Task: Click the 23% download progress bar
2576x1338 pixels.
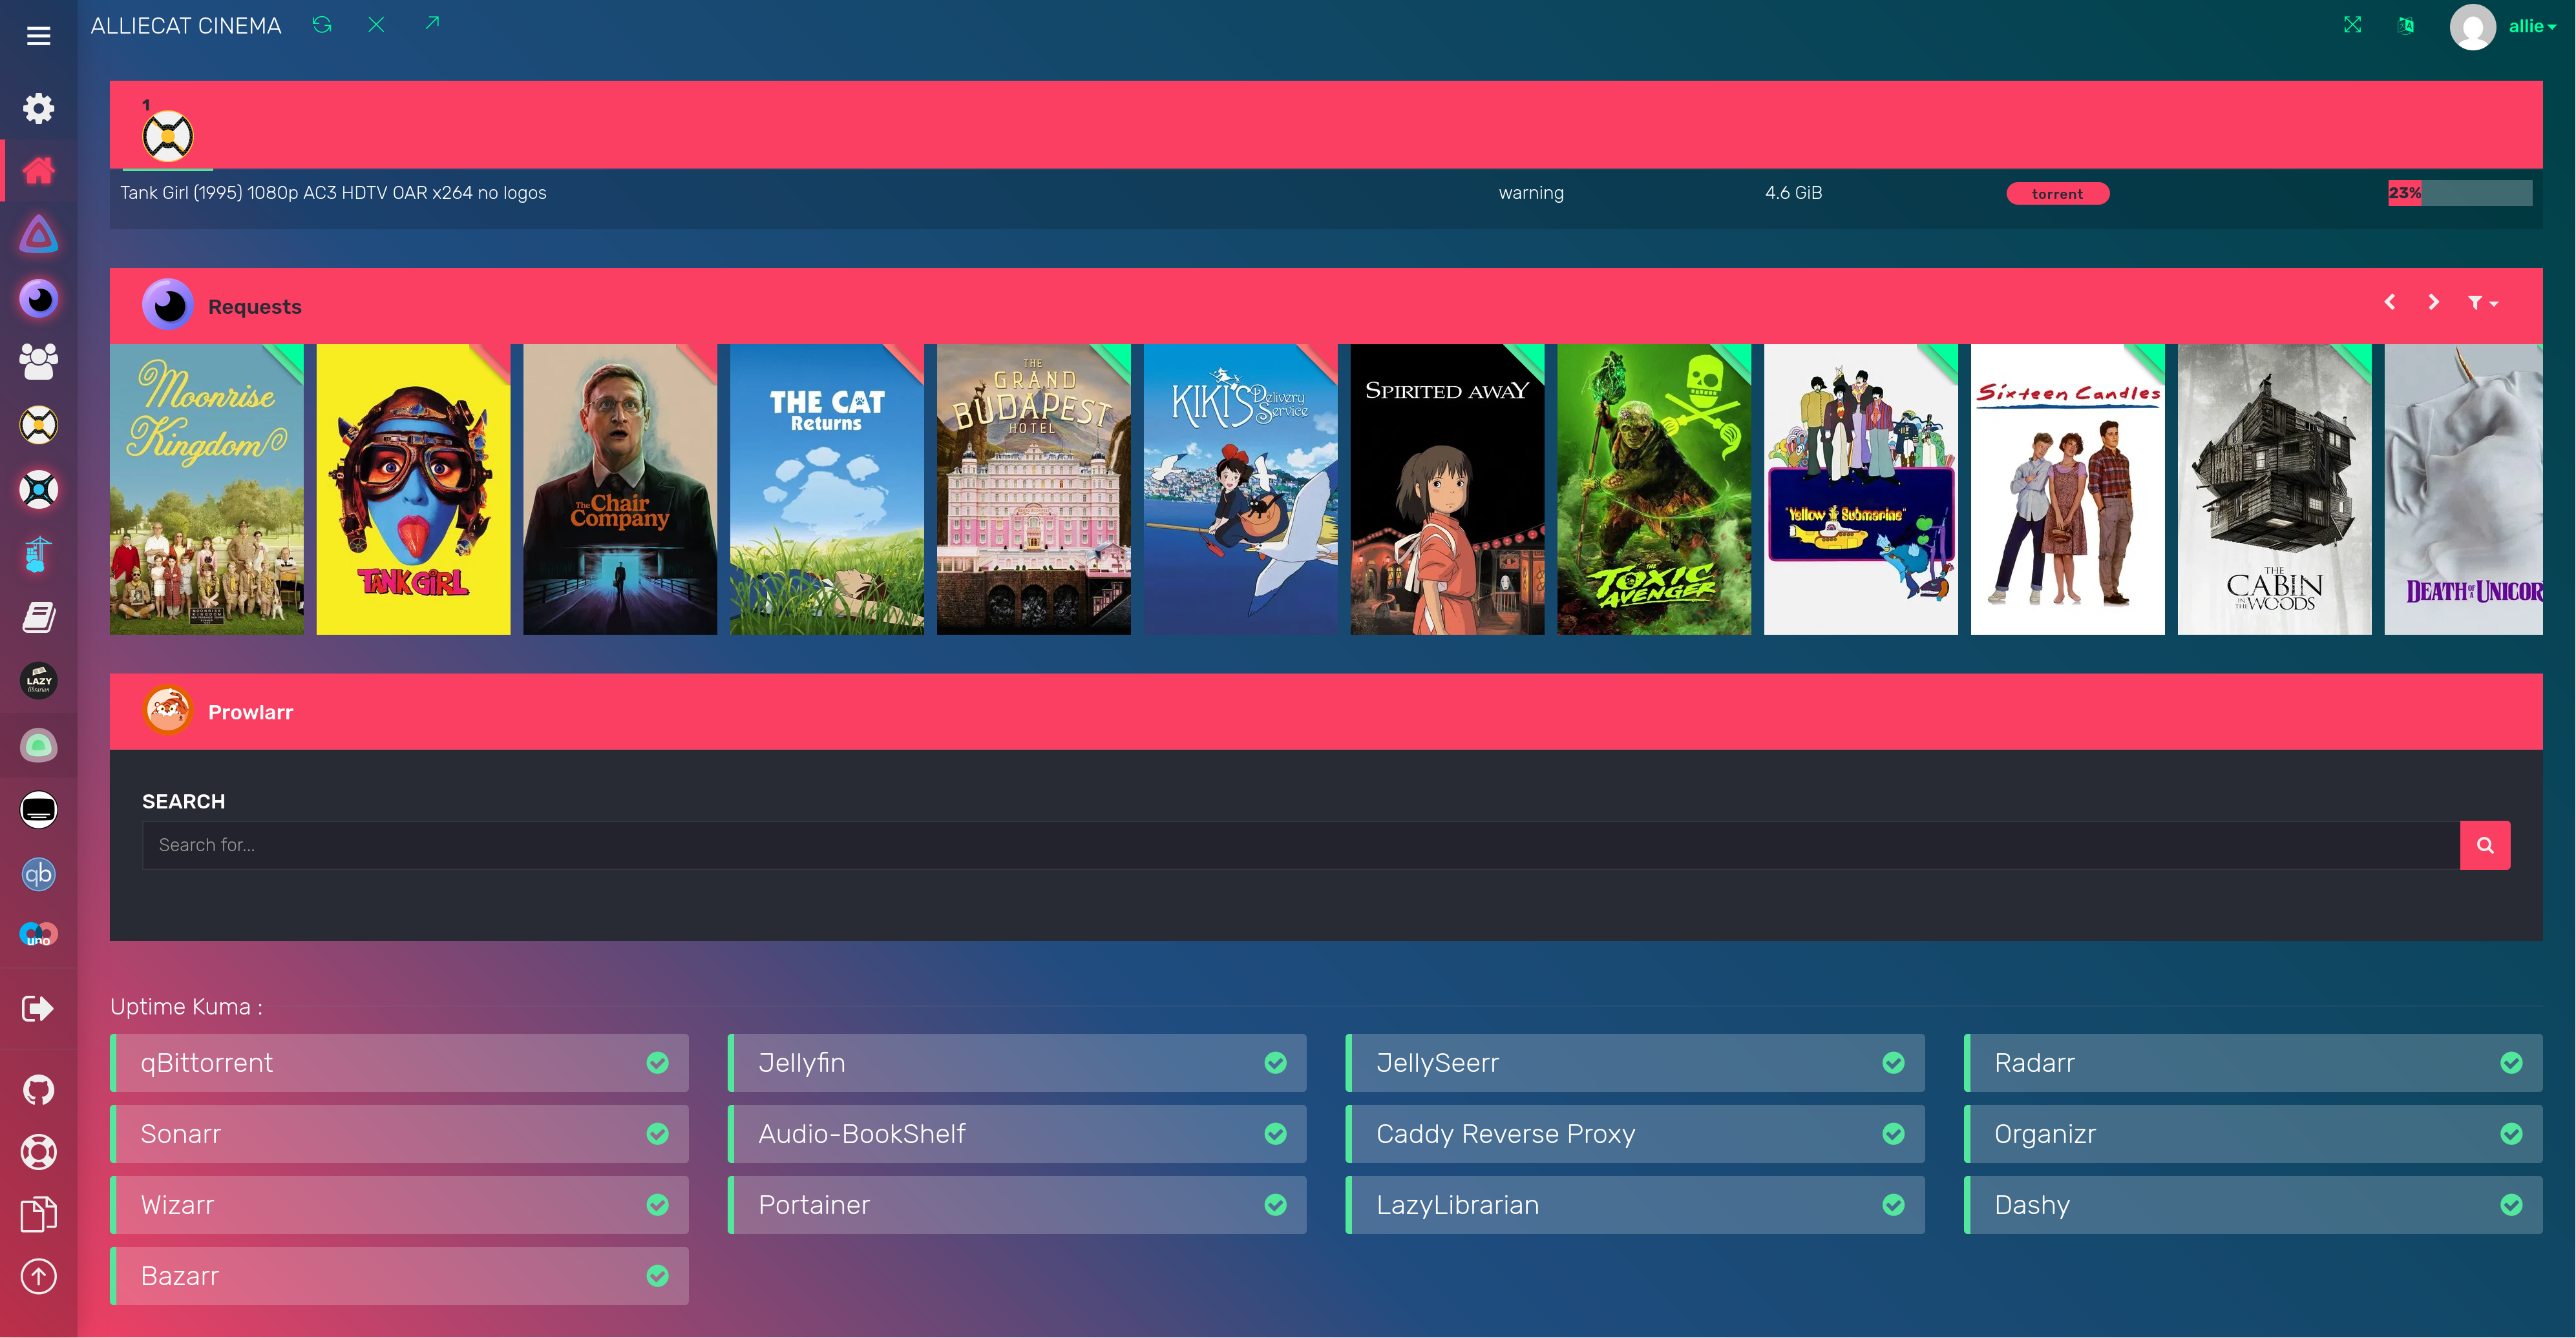Action: (2459, 193)
